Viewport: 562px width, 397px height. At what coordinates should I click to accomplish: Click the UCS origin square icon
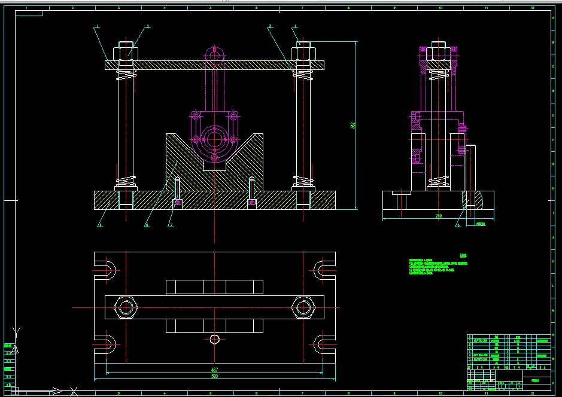point(15,390)
